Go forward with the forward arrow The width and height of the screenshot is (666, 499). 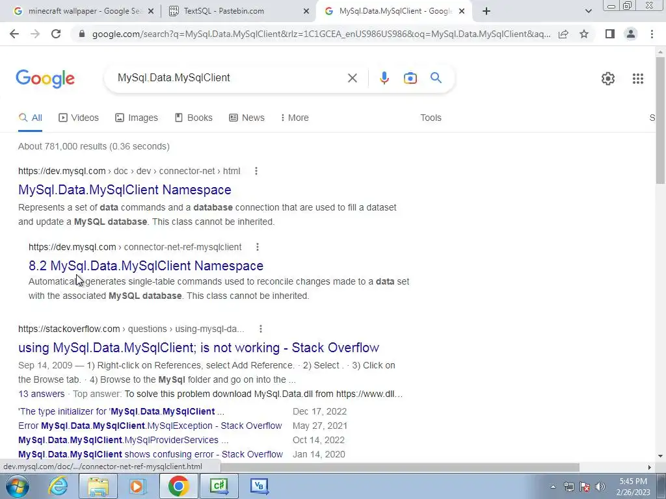tap(35, 34)
